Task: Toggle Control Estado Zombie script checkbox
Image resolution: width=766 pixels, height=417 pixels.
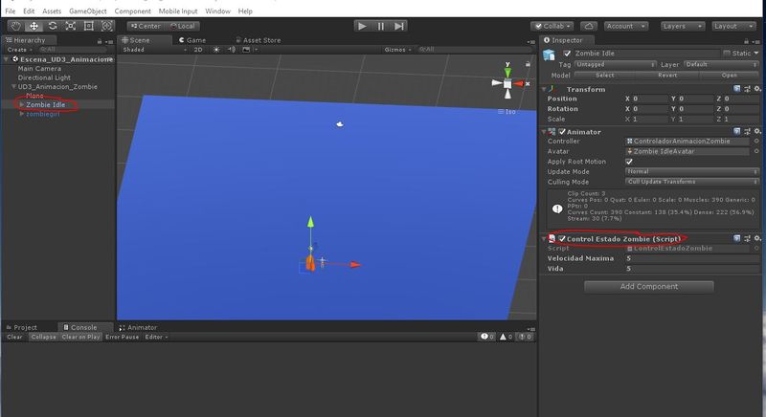Action: click(562, 238)
